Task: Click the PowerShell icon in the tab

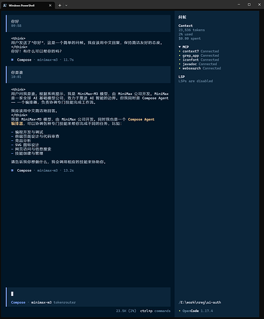Action: point(5,5)
